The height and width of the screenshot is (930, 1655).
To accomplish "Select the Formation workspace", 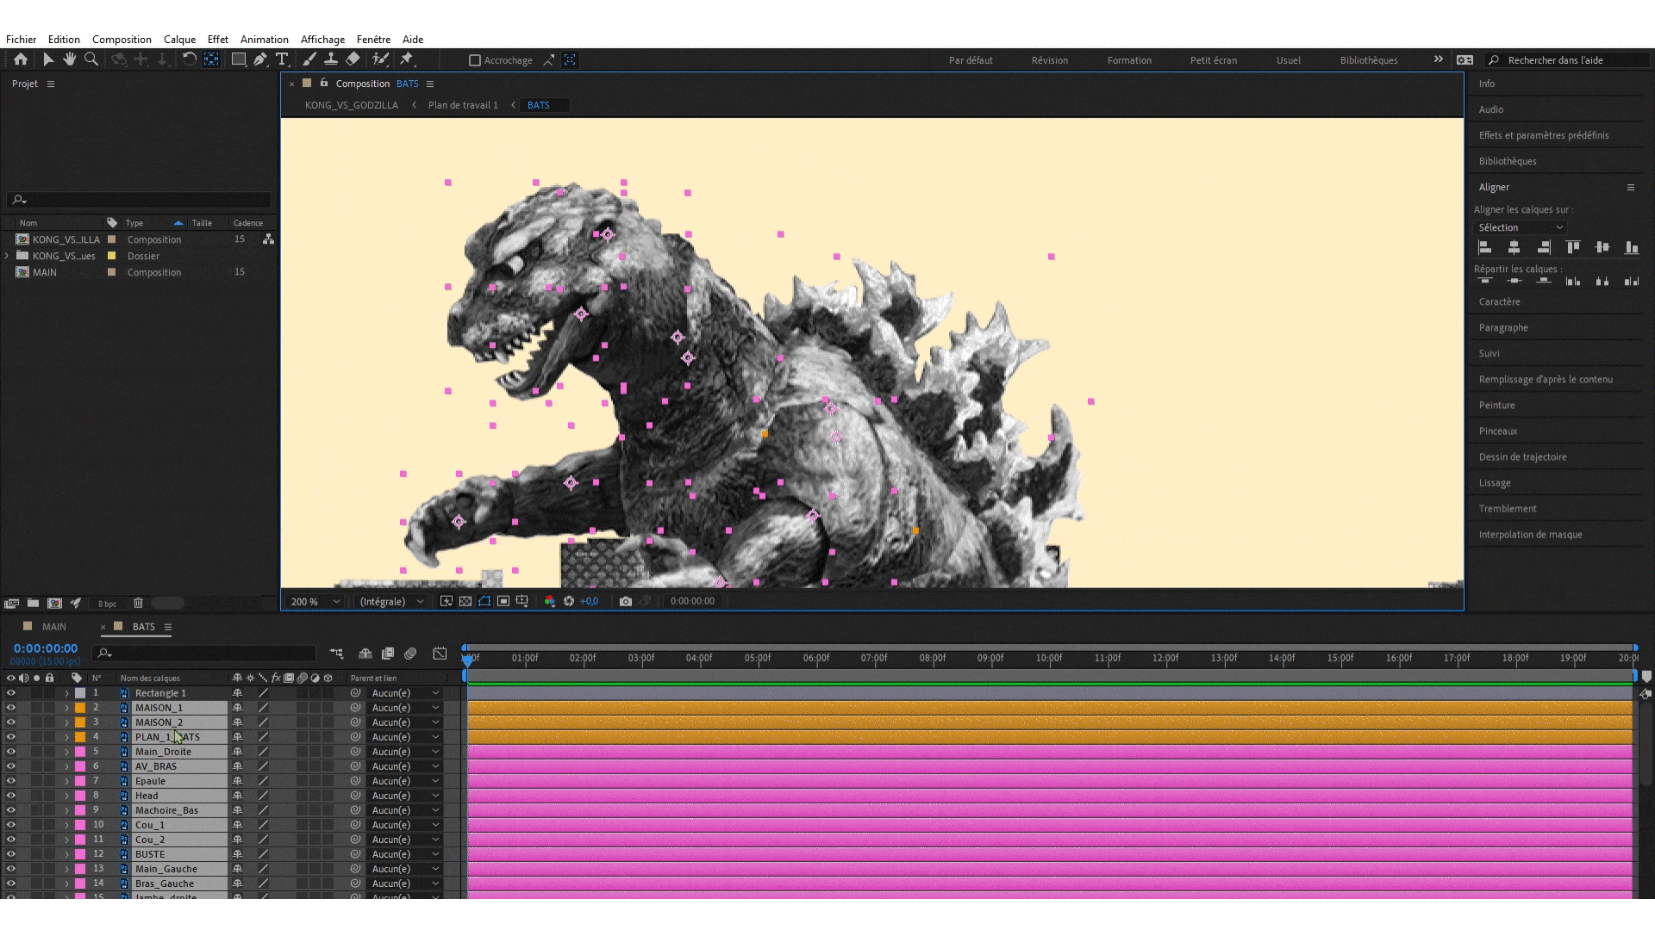I will click(x=1129, y=60).
